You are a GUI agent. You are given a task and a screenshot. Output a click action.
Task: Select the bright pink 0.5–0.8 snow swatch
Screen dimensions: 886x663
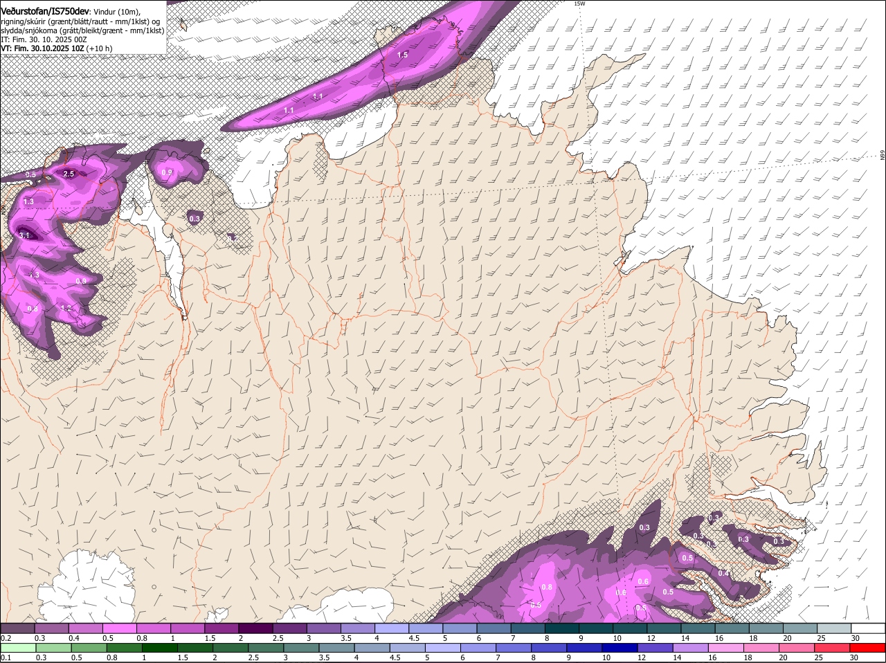[x=120, y=628]
